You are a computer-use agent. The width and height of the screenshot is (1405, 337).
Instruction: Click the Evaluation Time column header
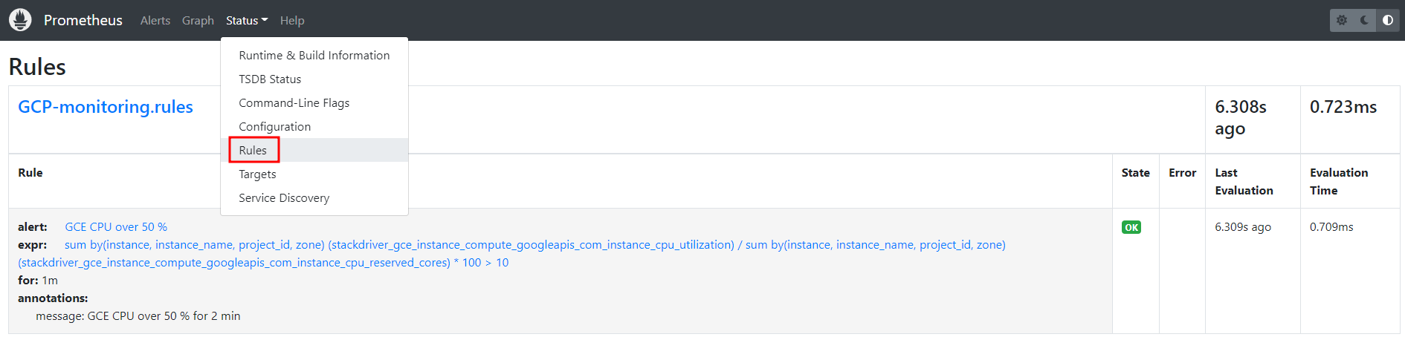(1339, 182)
